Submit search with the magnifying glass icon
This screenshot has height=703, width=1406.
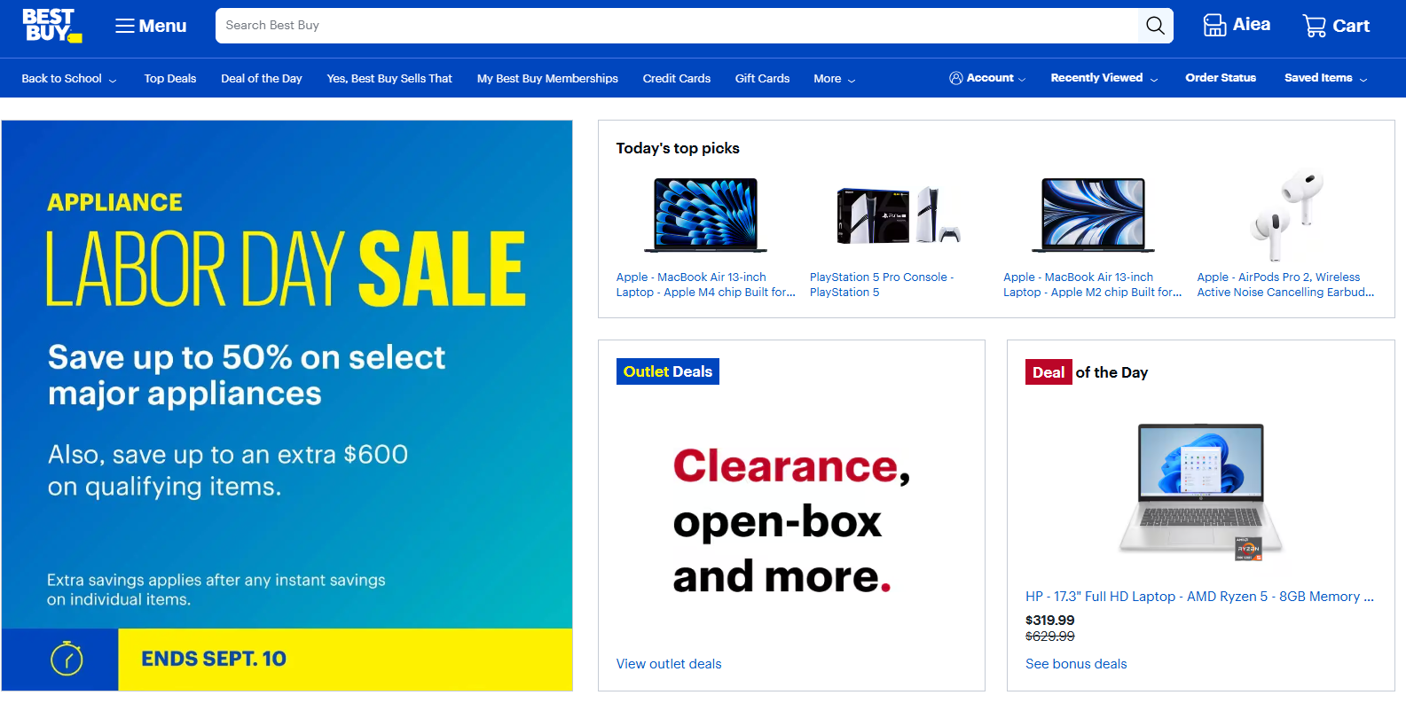(1155, 26)
